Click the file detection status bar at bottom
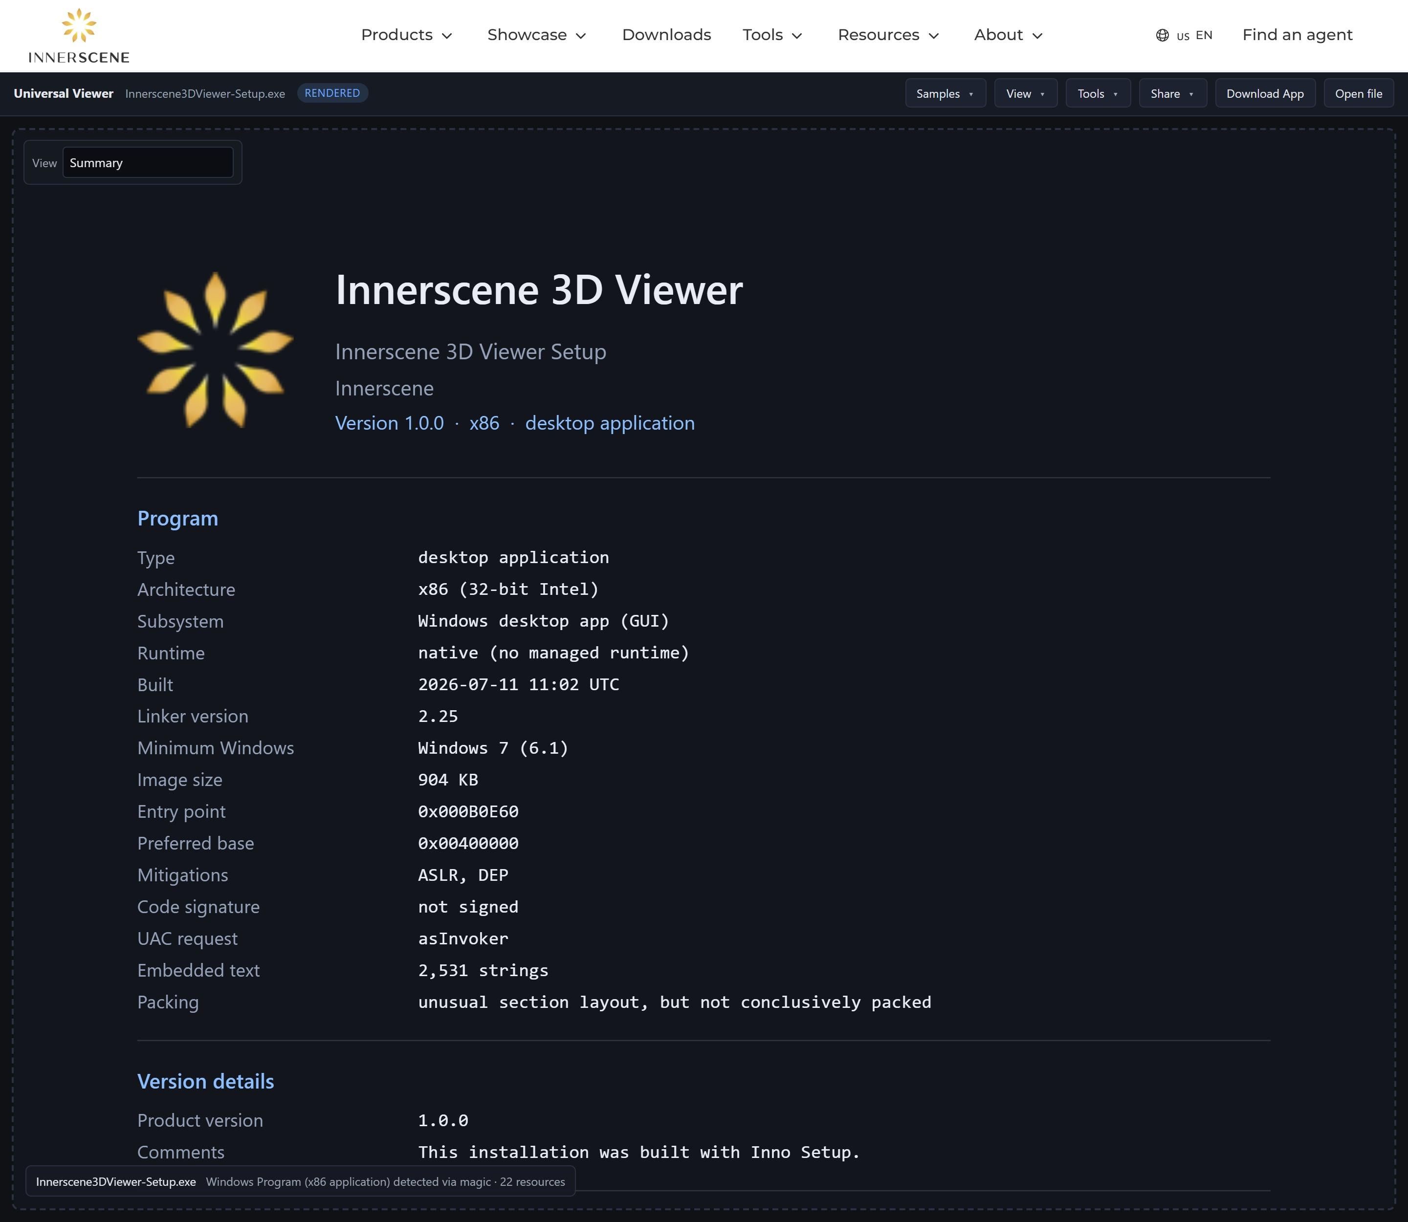 300,1182
